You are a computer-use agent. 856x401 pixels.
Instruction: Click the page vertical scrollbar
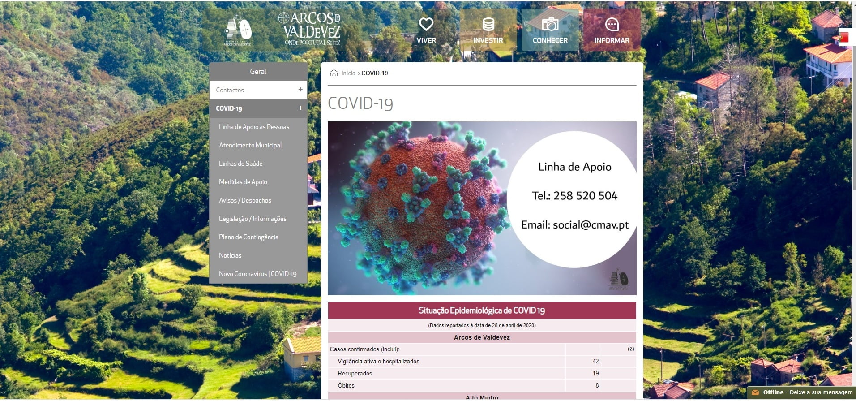pyautogui.click(x=853, y=112)
